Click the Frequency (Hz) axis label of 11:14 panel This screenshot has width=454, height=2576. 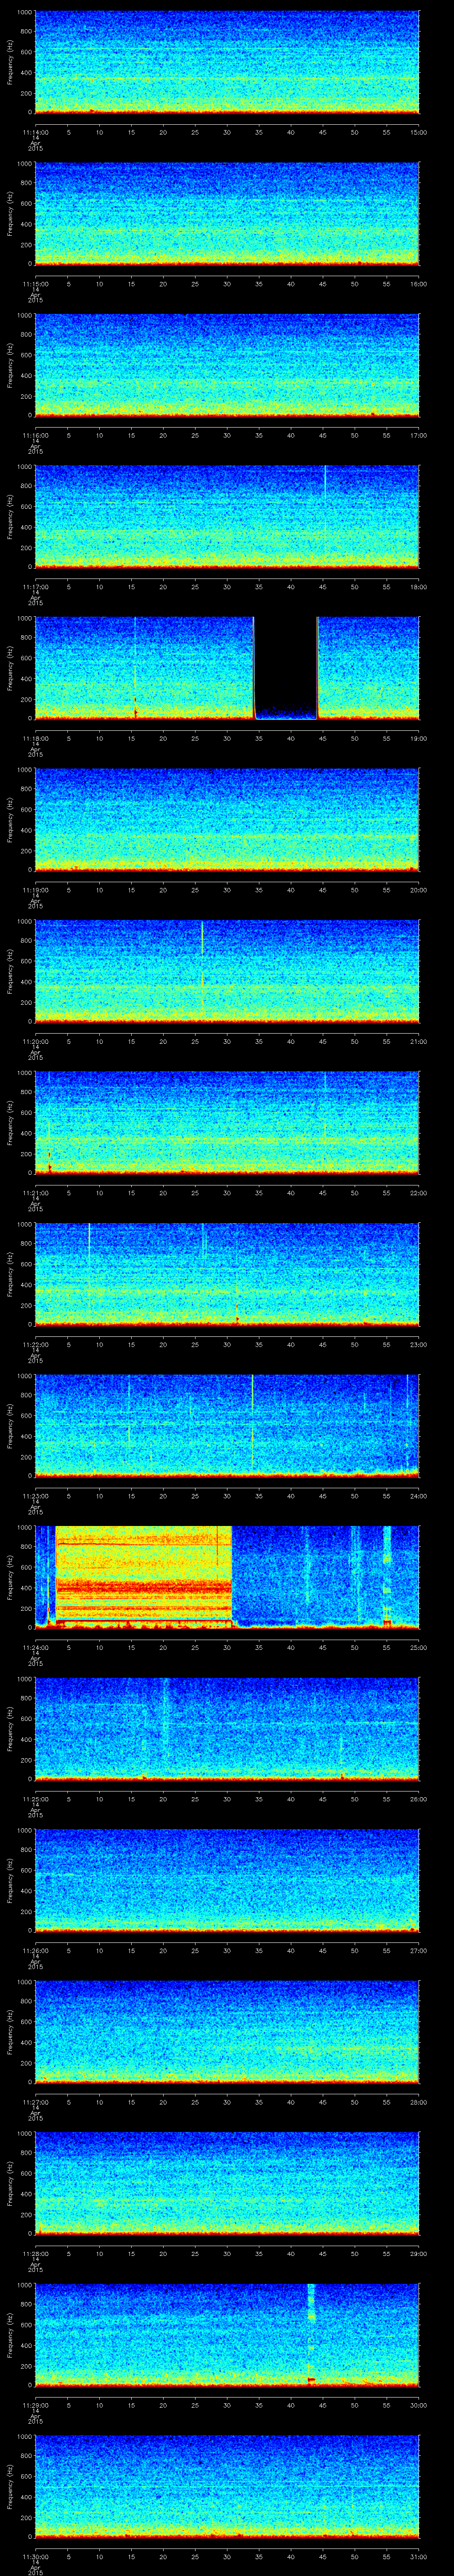tap(10, 62)
